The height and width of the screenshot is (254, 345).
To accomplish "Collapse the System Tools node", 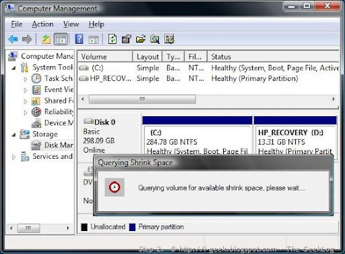I will coord(14,68).
